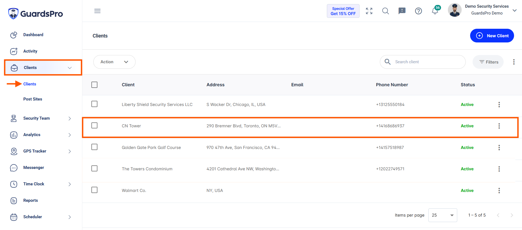Click the Reports document icon

(x=14, y=200)
